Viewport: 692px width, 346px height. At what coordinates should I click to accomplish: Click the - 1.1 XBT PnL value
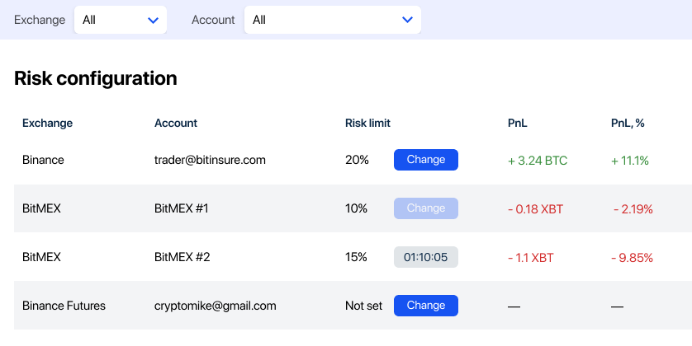pyautogui.click(x=530, y=258)
